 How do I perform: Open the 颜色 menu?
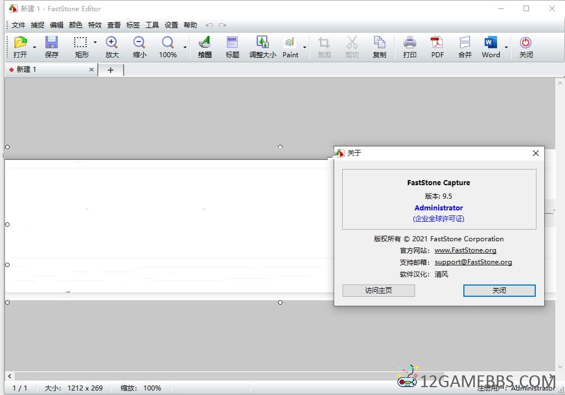(76, 25)
